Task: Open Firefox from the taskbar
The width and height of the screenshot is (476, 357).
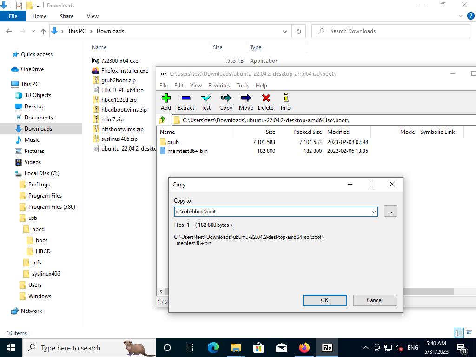Action: click(304, 348)
